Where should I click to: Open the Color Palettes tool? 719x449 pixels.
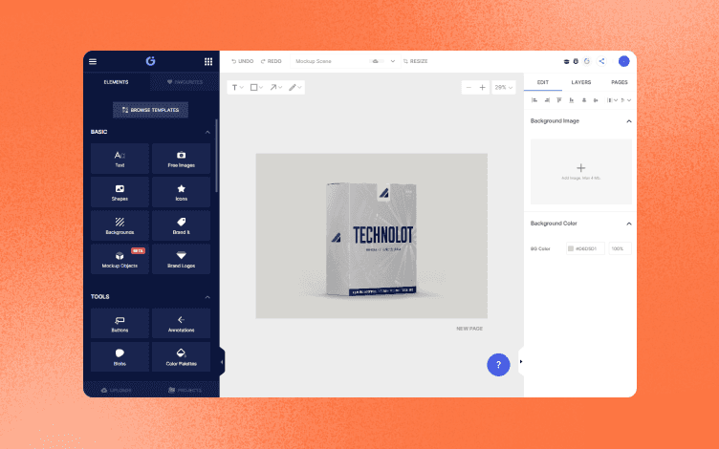[x=181, y=357]
